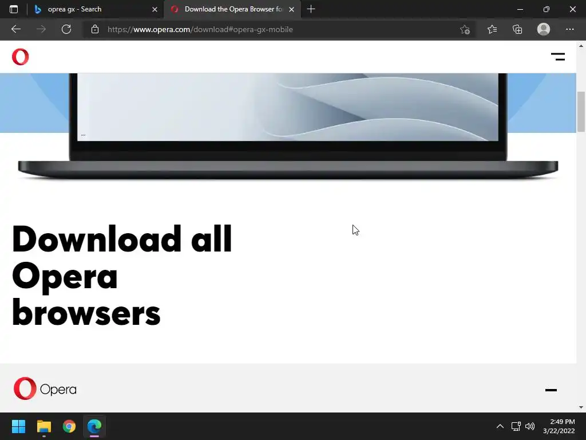Click the forward navigation arrow
This screenshot has width=586, height=440.
(x=41, y=29)
